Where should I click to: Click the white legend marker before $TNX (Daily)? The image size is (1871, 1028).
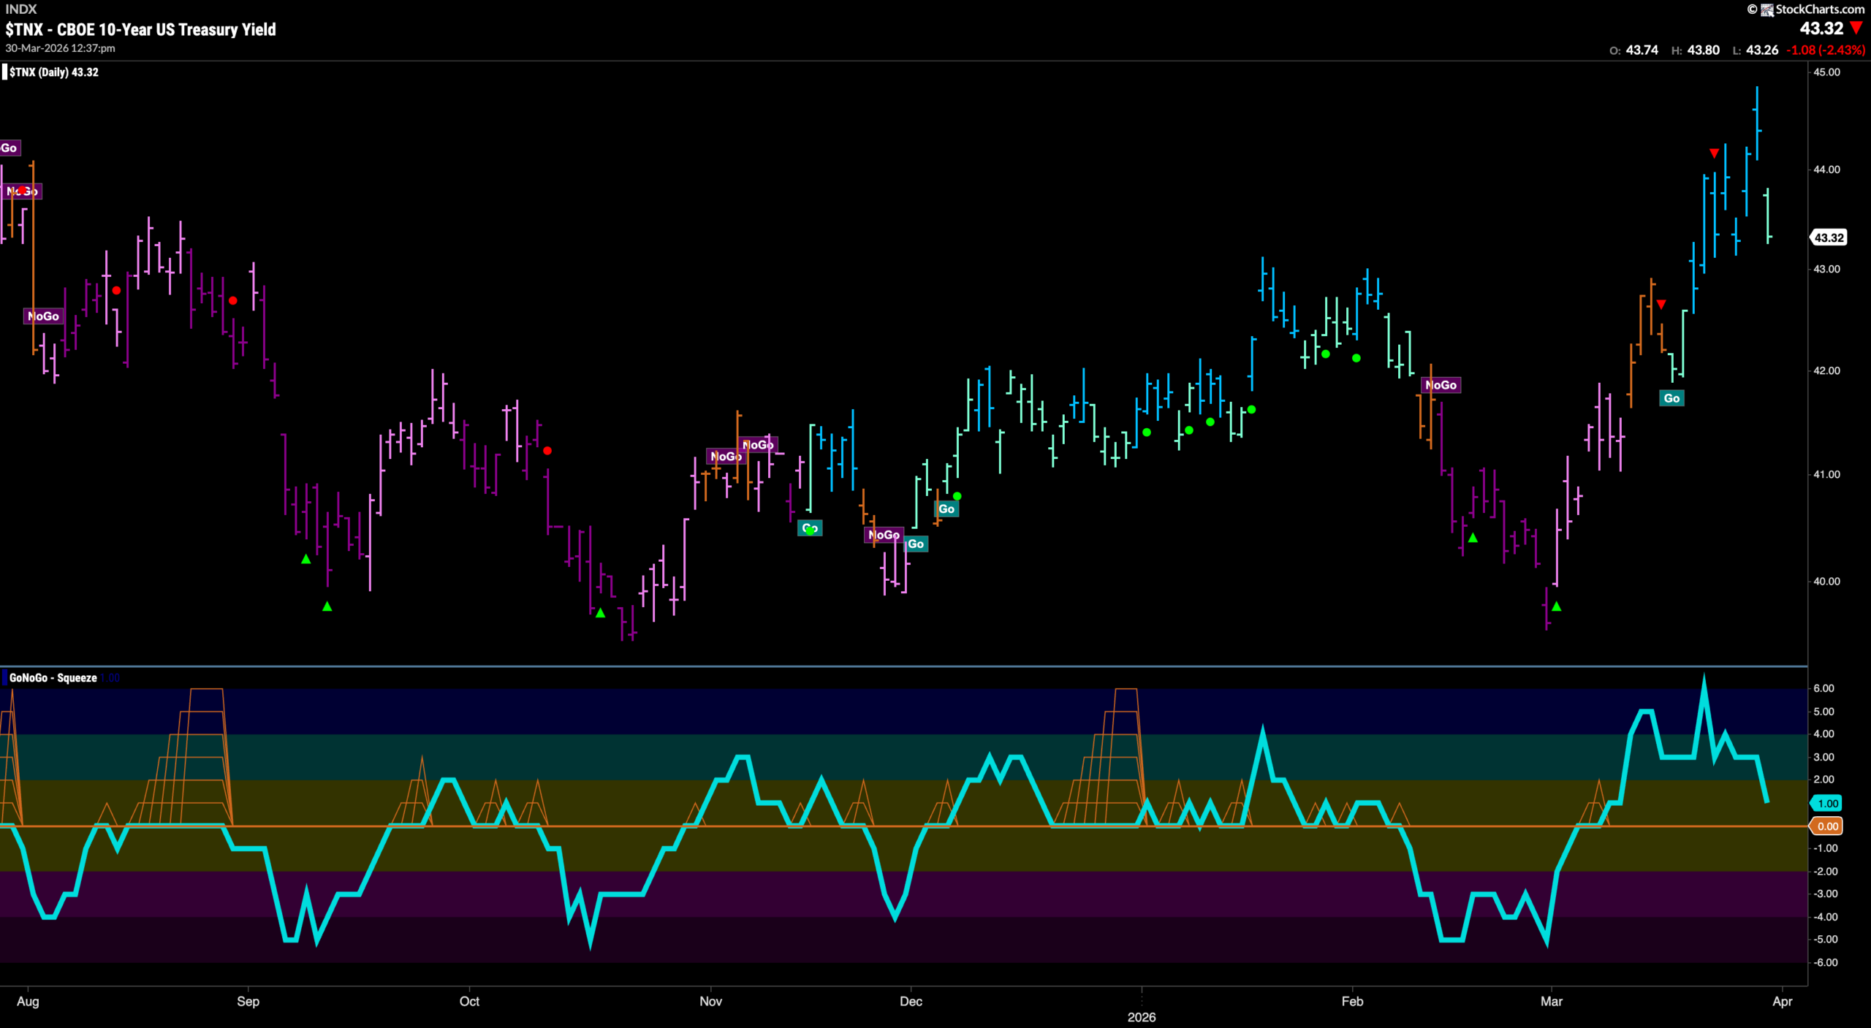pos(4,72)
